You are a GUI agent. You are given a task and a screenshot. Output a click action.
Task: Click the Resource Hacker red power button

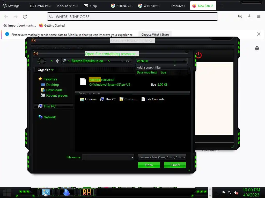199,55
